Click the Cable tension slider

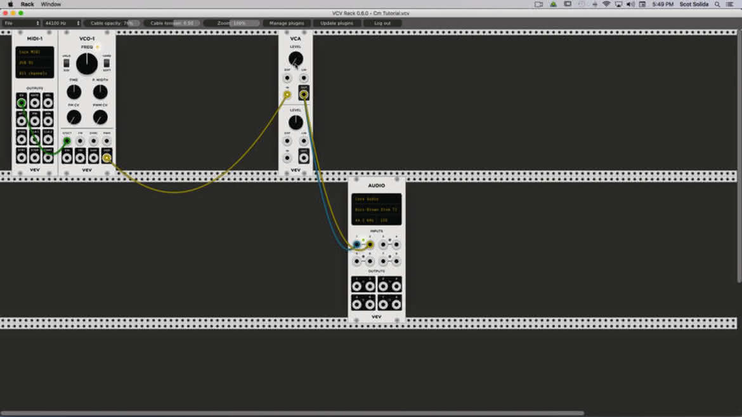pyautogui.click(x=172, y=23)
